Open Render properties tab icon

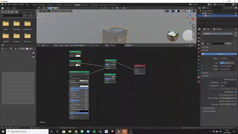[199, 38]
